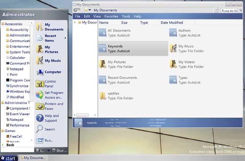Open Printers and Faxes

click(50, 106)
